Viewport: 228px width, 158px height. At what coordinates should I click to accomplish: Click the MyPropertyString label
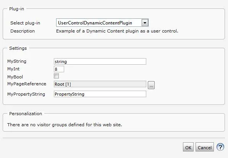(26, 94)
